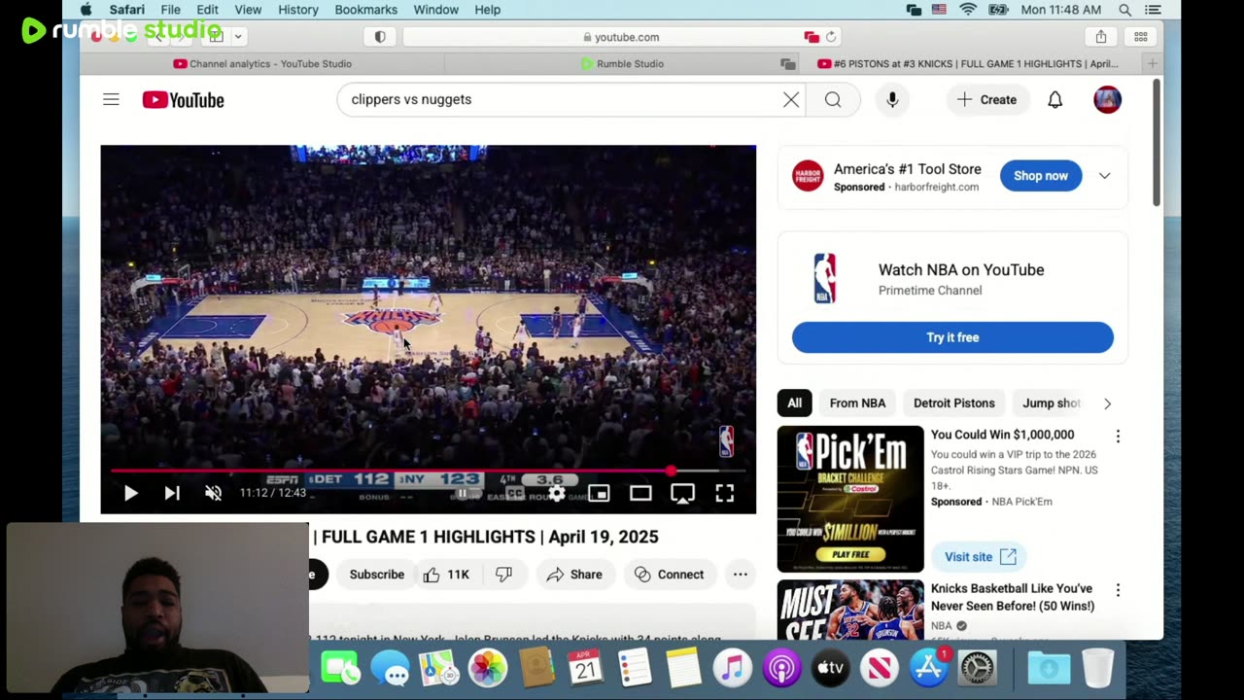Show more filter chips with right arrow
The height and width of the screenshot is (700, 1244).
coord(1107,403)
